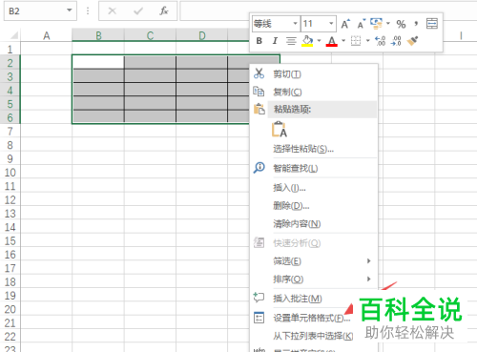The height and width of the screenshot is (352, 477).
Task: Select row 1 header
Action: [x=10, y=50]
